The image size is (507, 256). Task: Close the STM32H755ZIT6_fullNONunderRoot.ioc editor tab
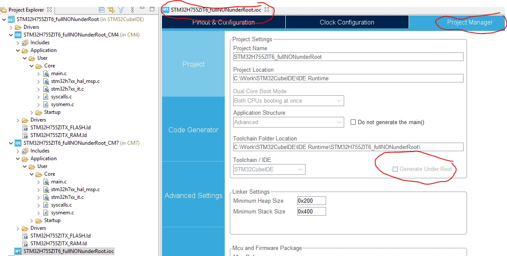(x=266, y=10)
